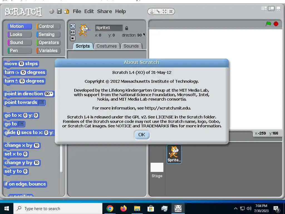Click the volume icon in system tray

tap(249, 208)
